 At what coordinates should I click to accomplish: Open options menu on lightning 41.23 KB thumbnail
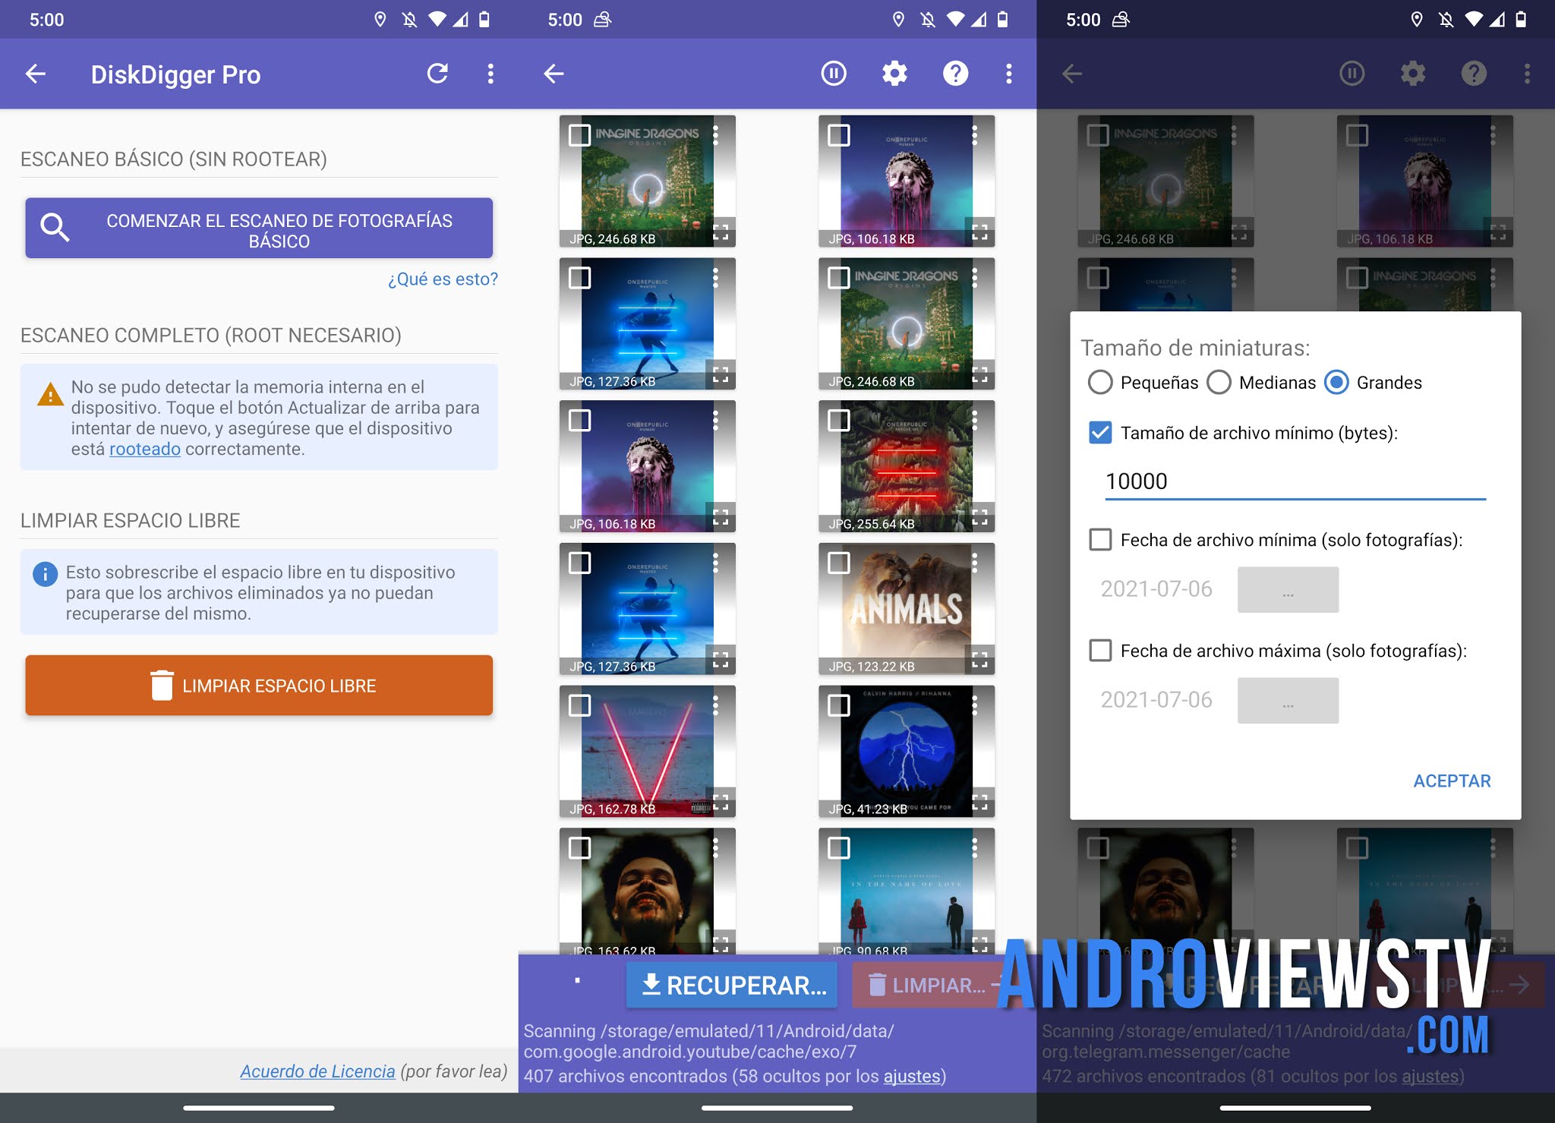point(975,705)
